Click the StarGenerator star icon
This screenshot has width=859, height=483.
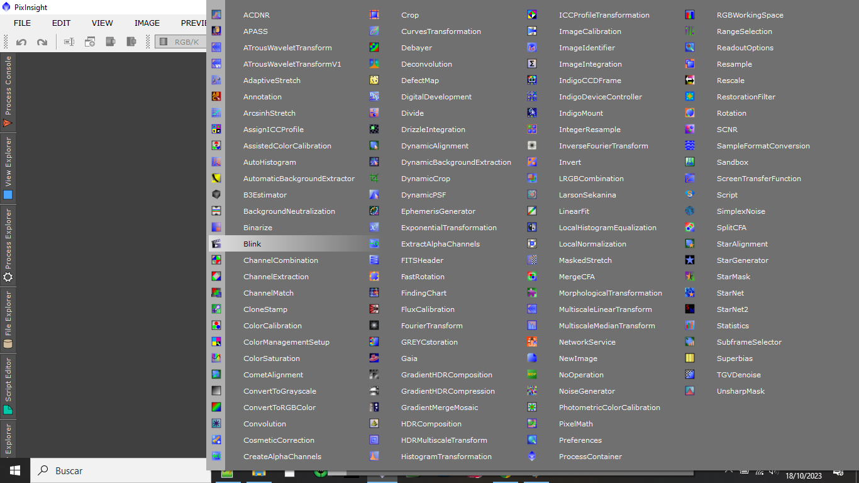click(x=690, y=260)
